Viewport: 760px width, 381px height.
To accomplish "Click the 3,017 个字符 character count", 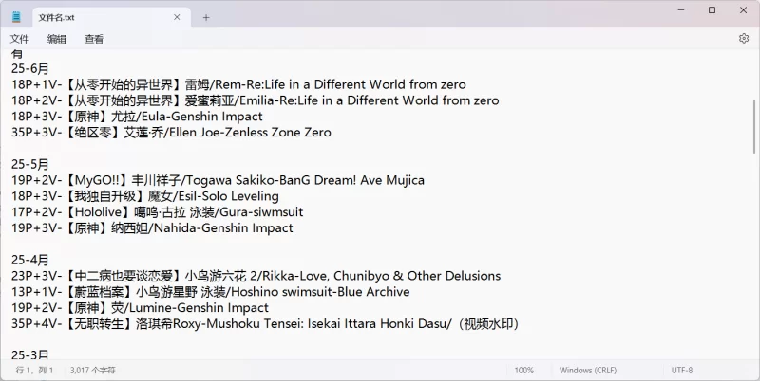I will [x=92, y=370].
